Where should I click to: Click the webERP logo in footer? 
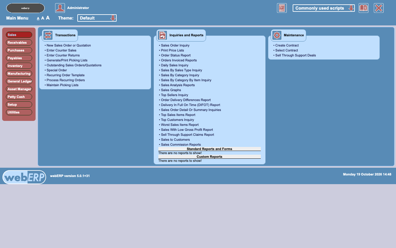(x=24, y=177)
